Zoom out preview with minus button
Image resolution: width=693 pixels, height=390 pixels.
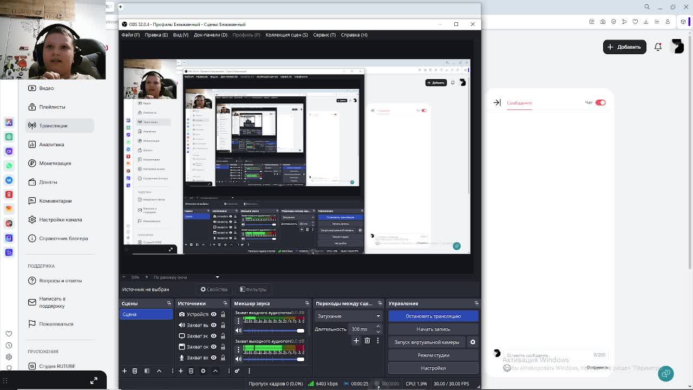coord(124,277)
